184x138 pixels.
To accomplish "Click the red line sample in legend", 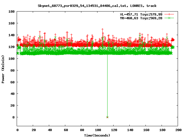I will click(169, 14).
